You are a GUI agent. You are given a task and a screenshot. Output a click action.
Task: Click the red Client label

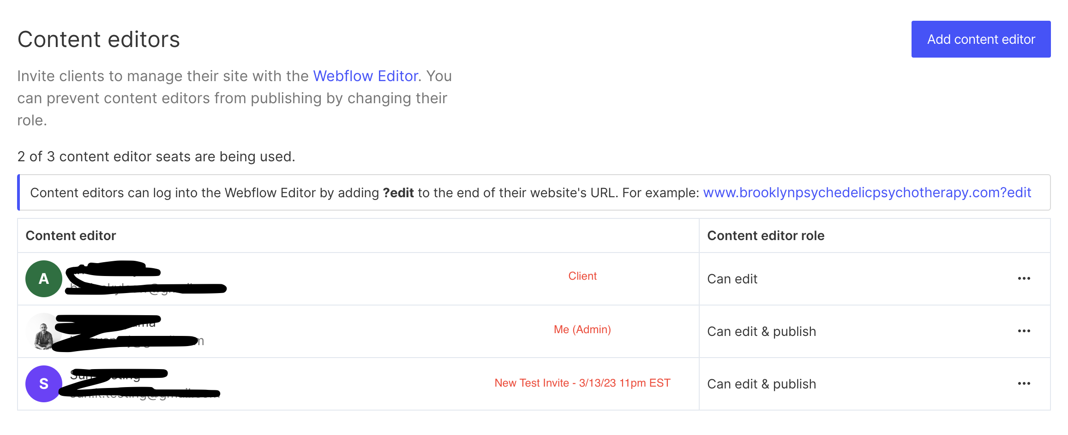click(x=582, y=276)
